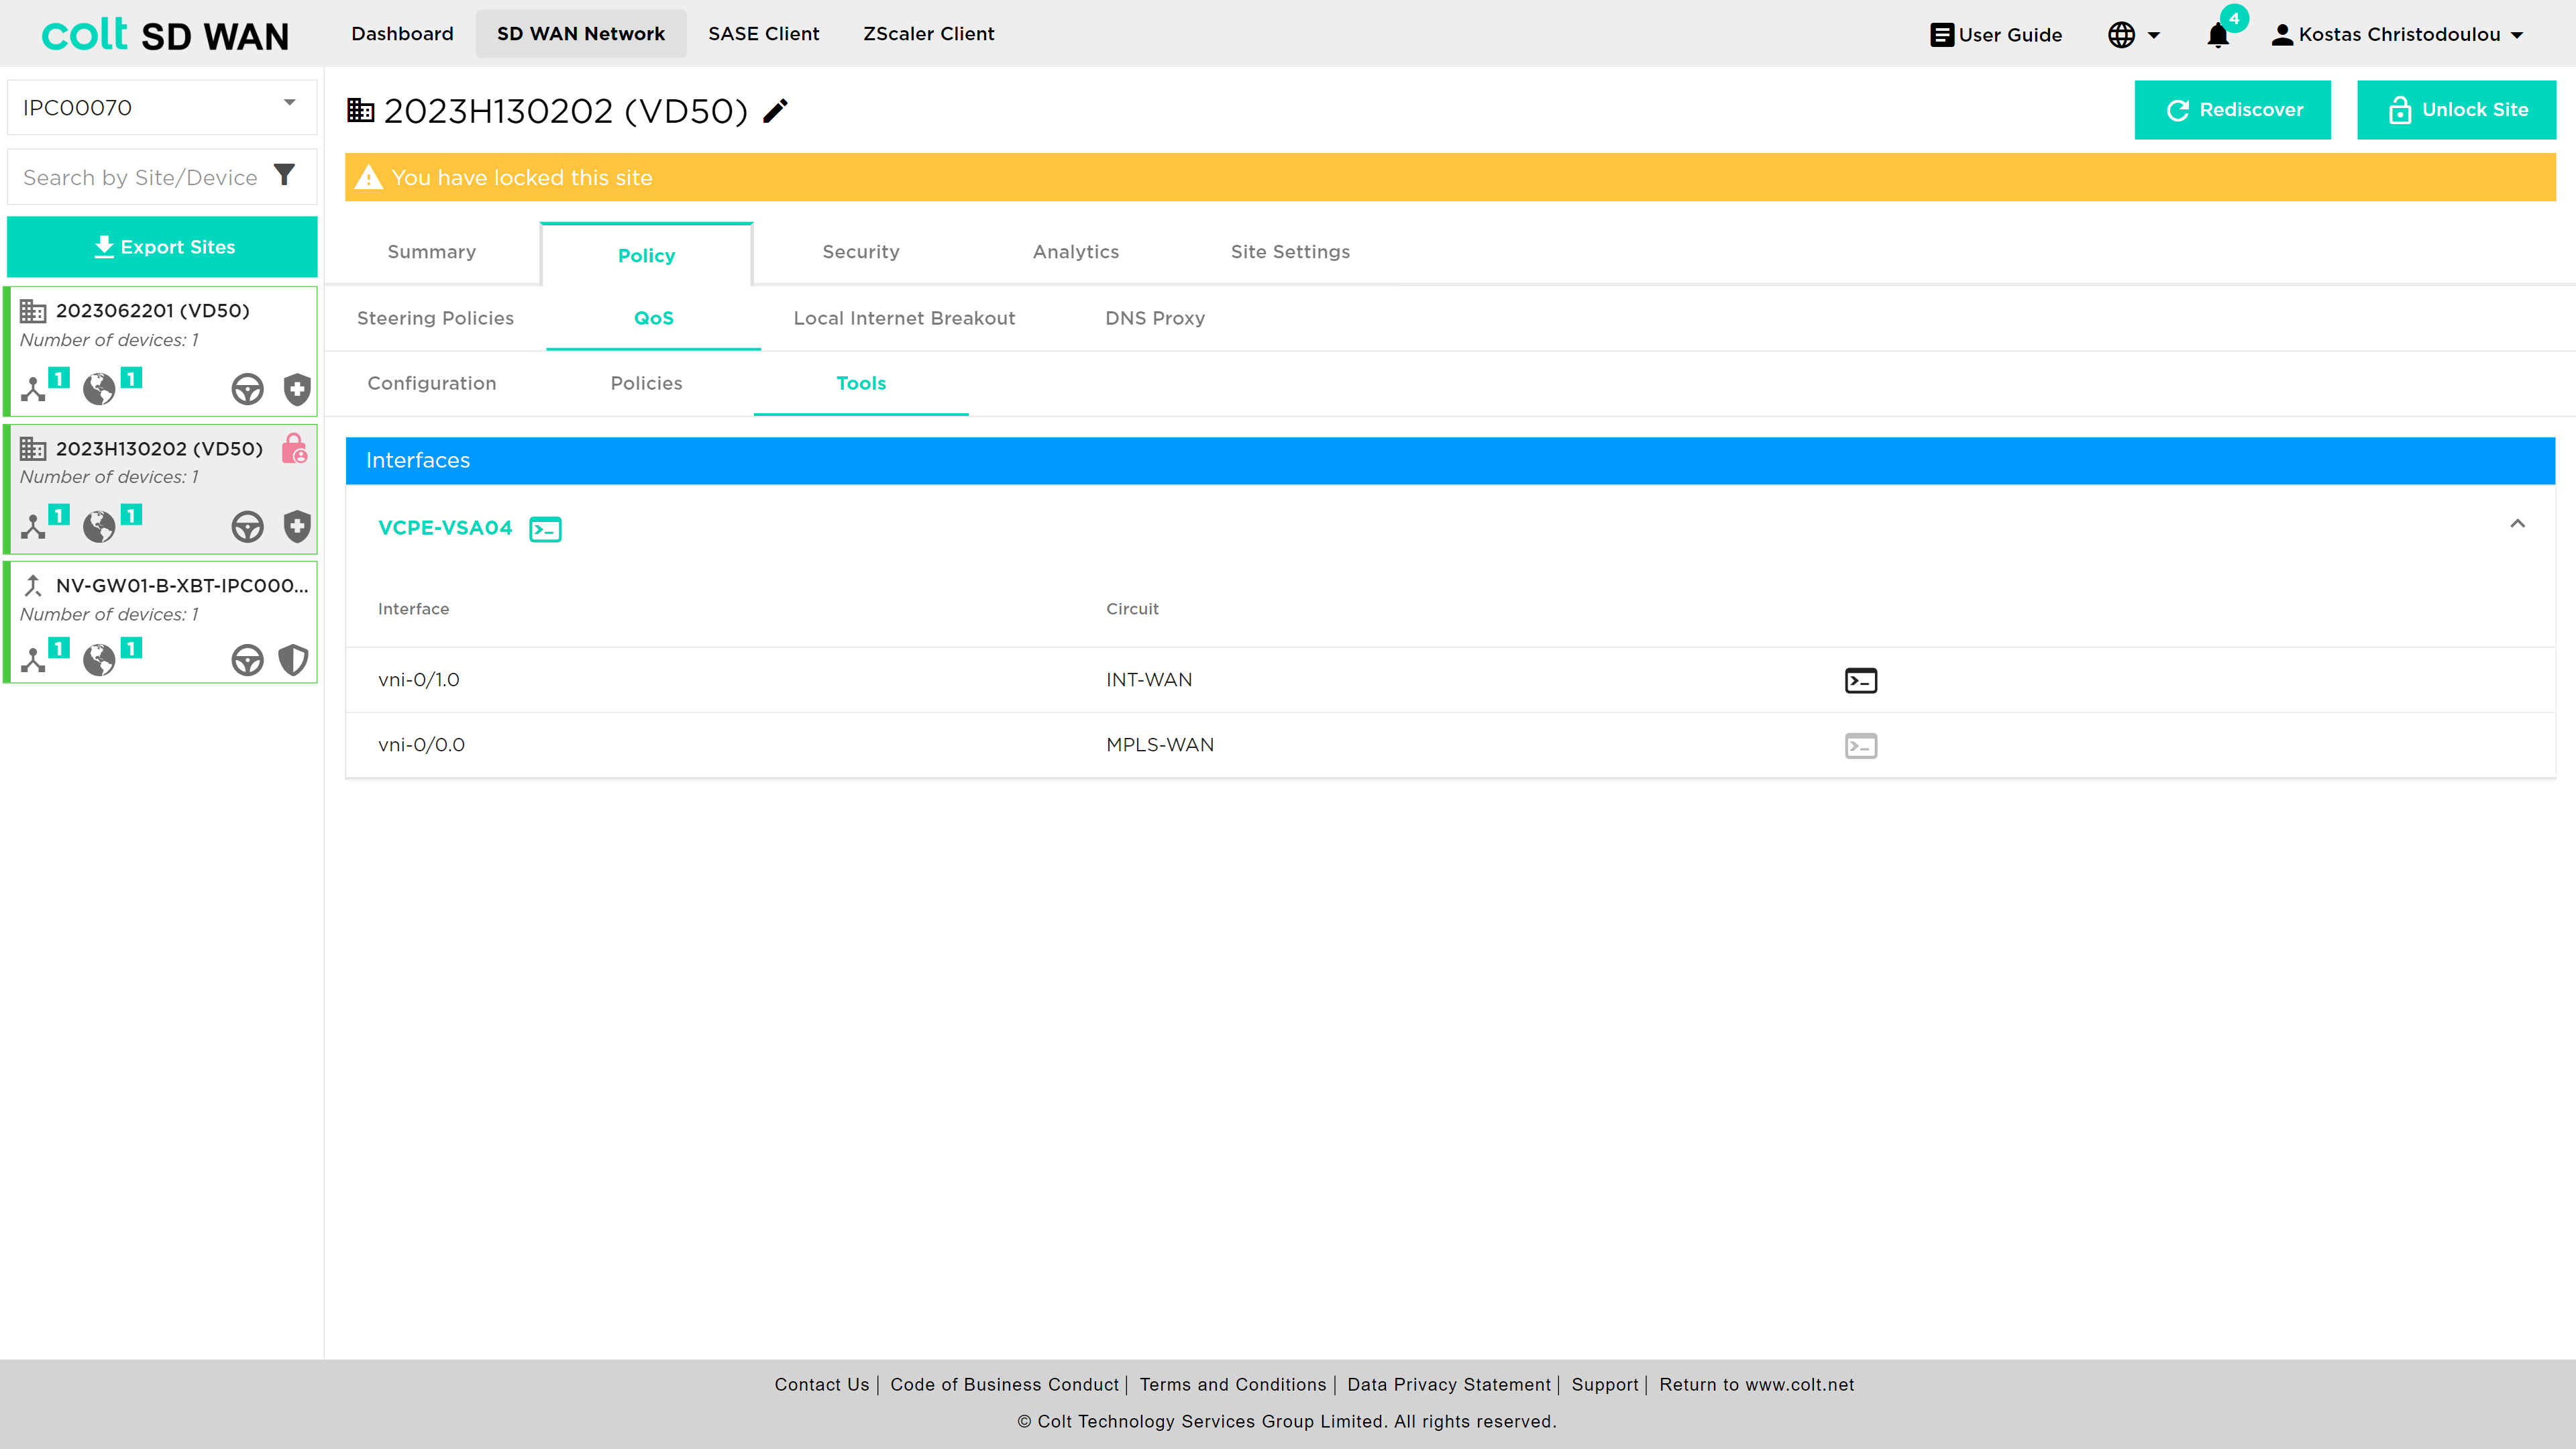Switch to the Security tab

click(x=861, y=252)
